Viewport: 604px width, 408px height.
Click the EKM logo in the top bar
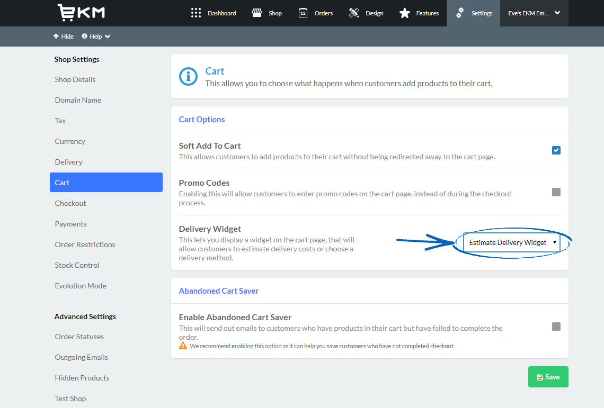pyautogui.click(x=81, y=12)
